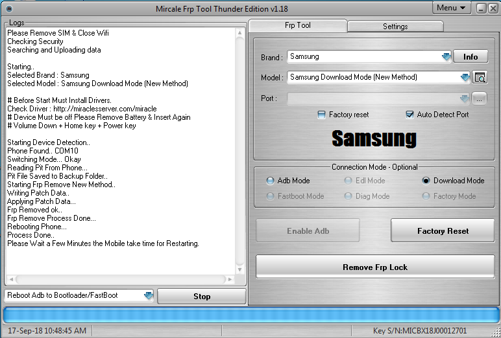Viewport: 501px width, 338px height.
Task: Select the Download Mode radio button
Action: point(426,181)
